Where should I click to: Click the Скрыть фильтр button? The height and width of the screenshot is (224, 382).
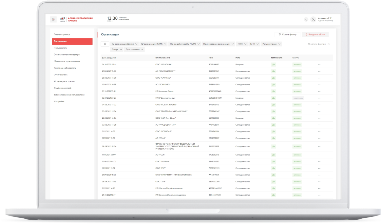click(x=287, y=35)
